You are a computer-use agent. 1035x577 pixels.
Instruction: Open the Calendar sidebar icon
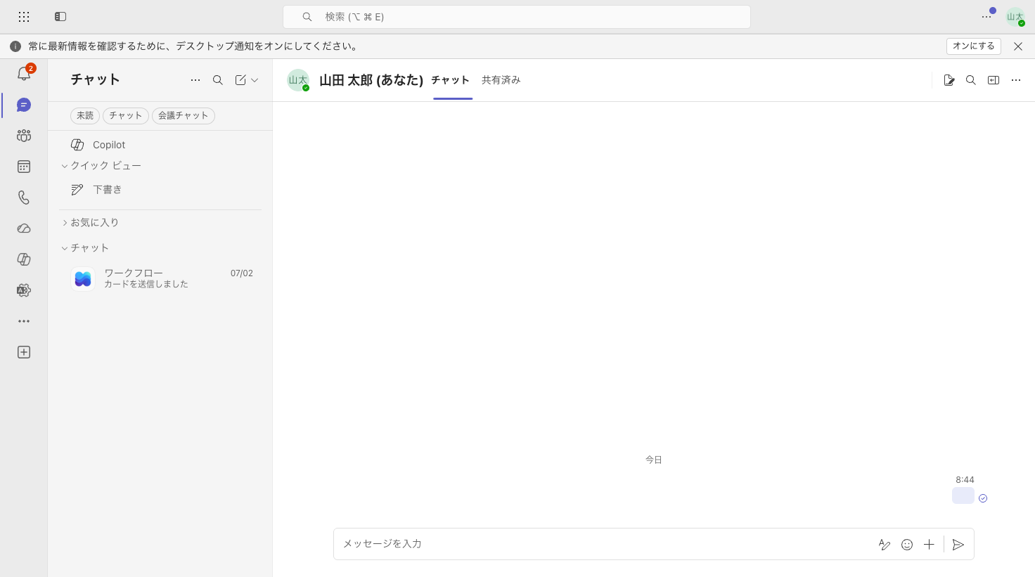pyautogui.click(x=24, y=167)
